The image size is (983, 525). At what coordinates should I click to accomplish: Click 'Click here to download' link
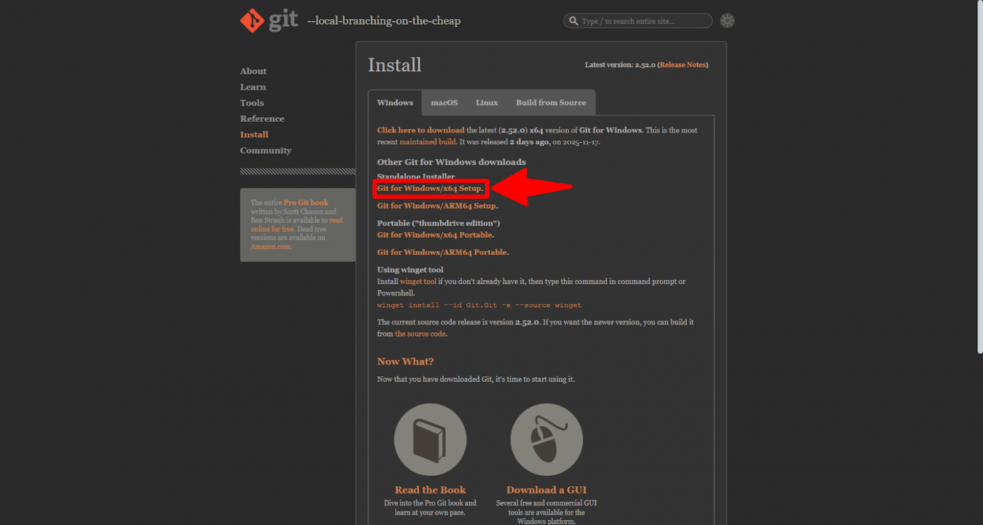[x=420, y=130]
